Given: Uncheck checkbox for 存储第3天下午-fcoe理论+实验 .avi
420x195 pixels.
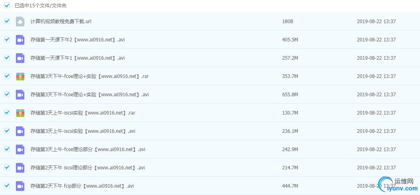Looking at the screenshot, I should (7, 94).
